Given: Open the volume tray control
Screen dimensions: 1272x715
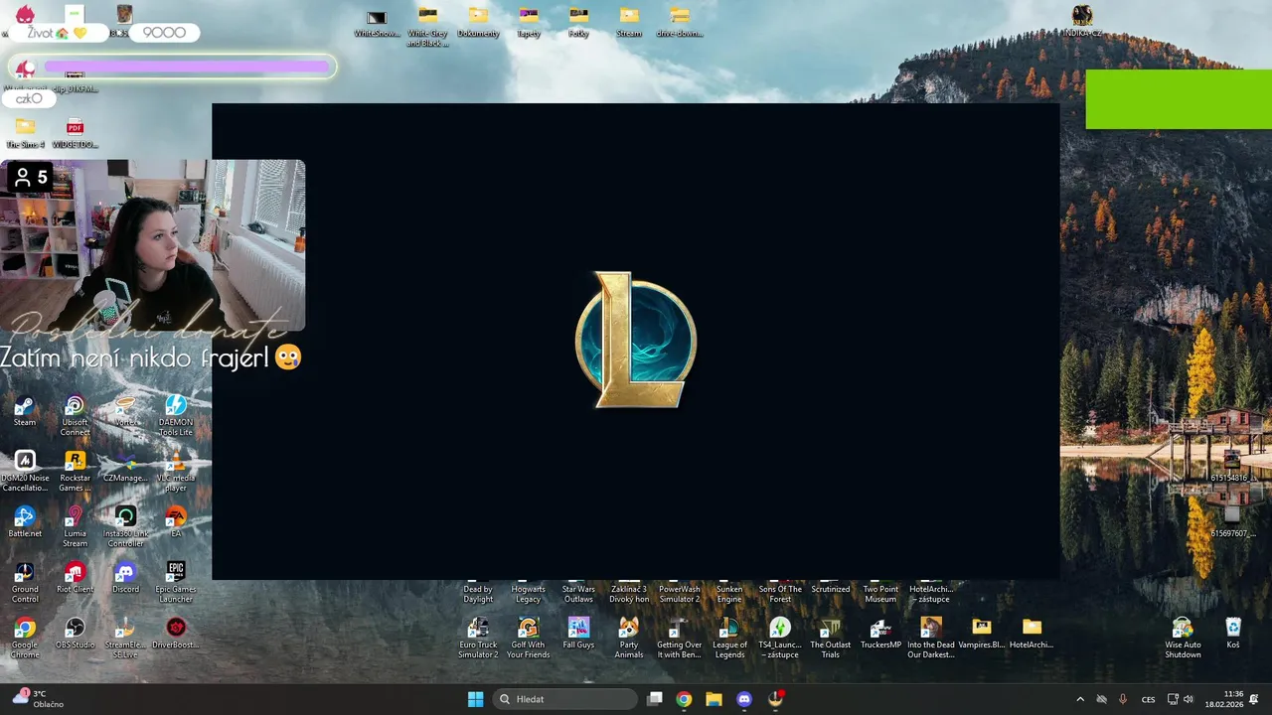Looking at the screenshot, I should [x=1189, y=699].
